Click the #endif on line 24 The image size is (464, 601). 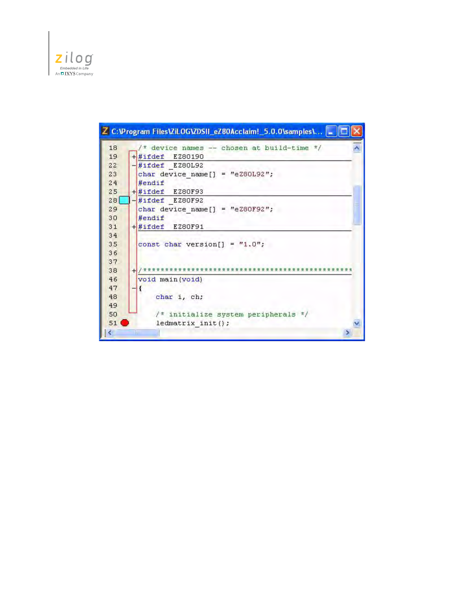(x=151, y=183)
